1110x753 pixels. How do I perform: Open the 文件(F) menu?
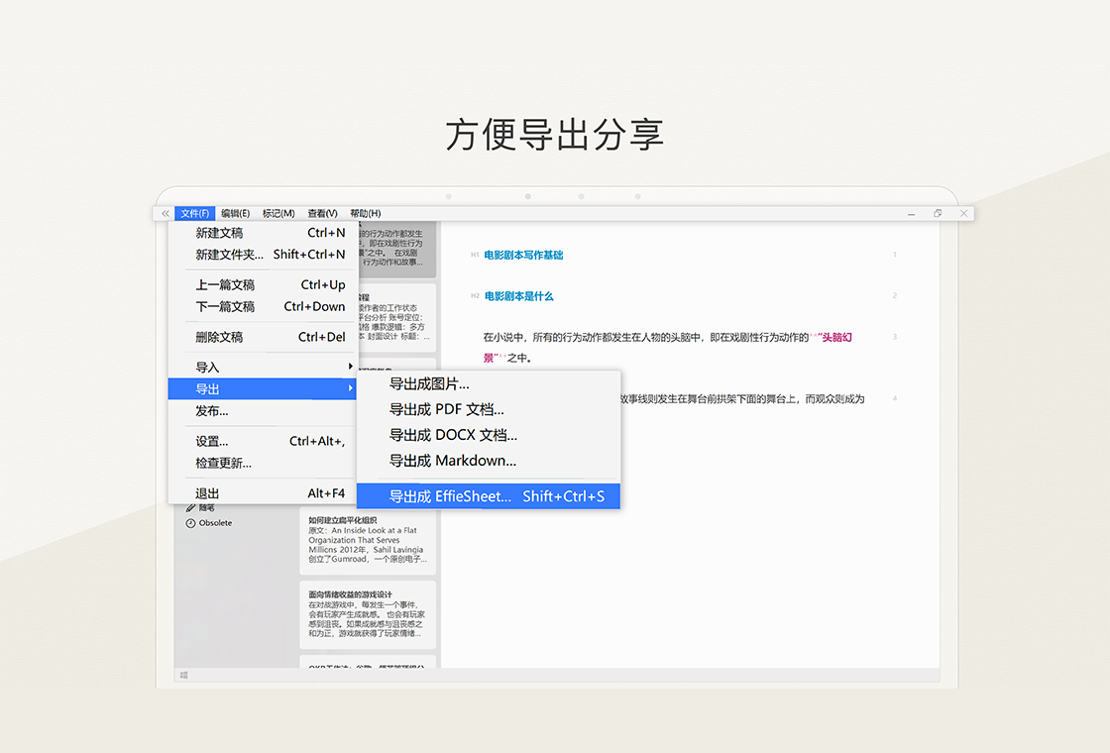(194, 213)
